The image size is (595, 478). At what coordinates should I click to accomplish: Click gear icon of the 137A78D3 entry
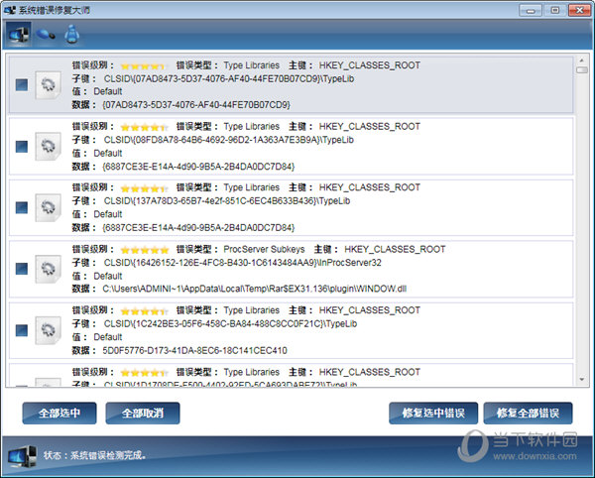[x=49, y=207]
